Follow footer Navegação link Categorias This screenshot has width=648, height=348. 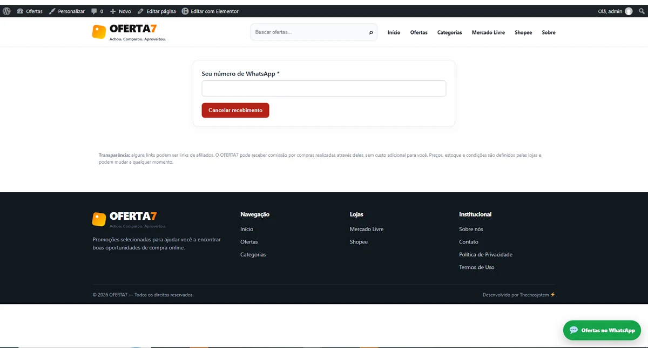click(253, 255)
